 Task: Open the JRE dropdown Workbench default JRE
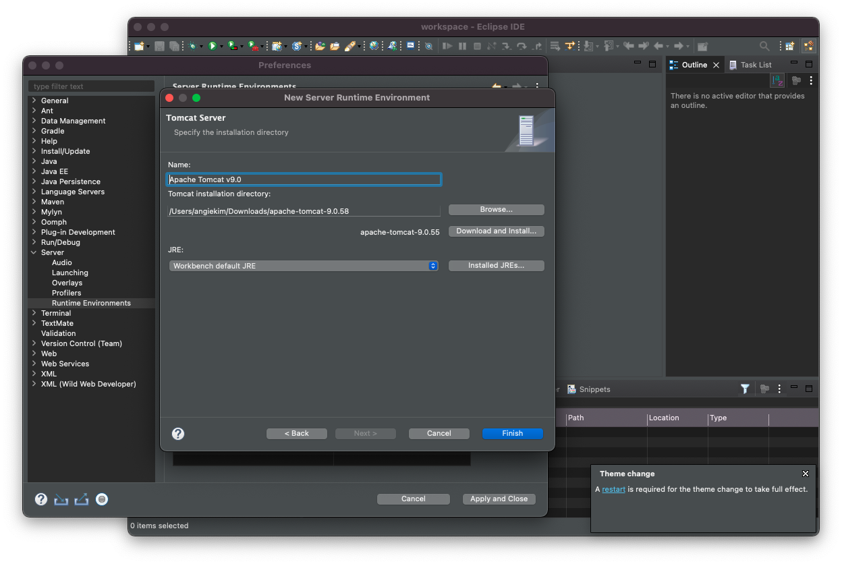tap(304, 266)
